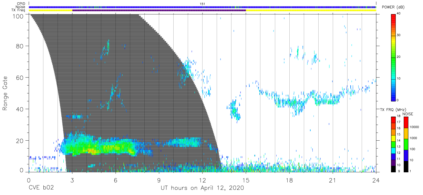Click the purple section of the TX Freq strip
The width and height of the screenshot is (423, 195).
(x=159, y=10)
